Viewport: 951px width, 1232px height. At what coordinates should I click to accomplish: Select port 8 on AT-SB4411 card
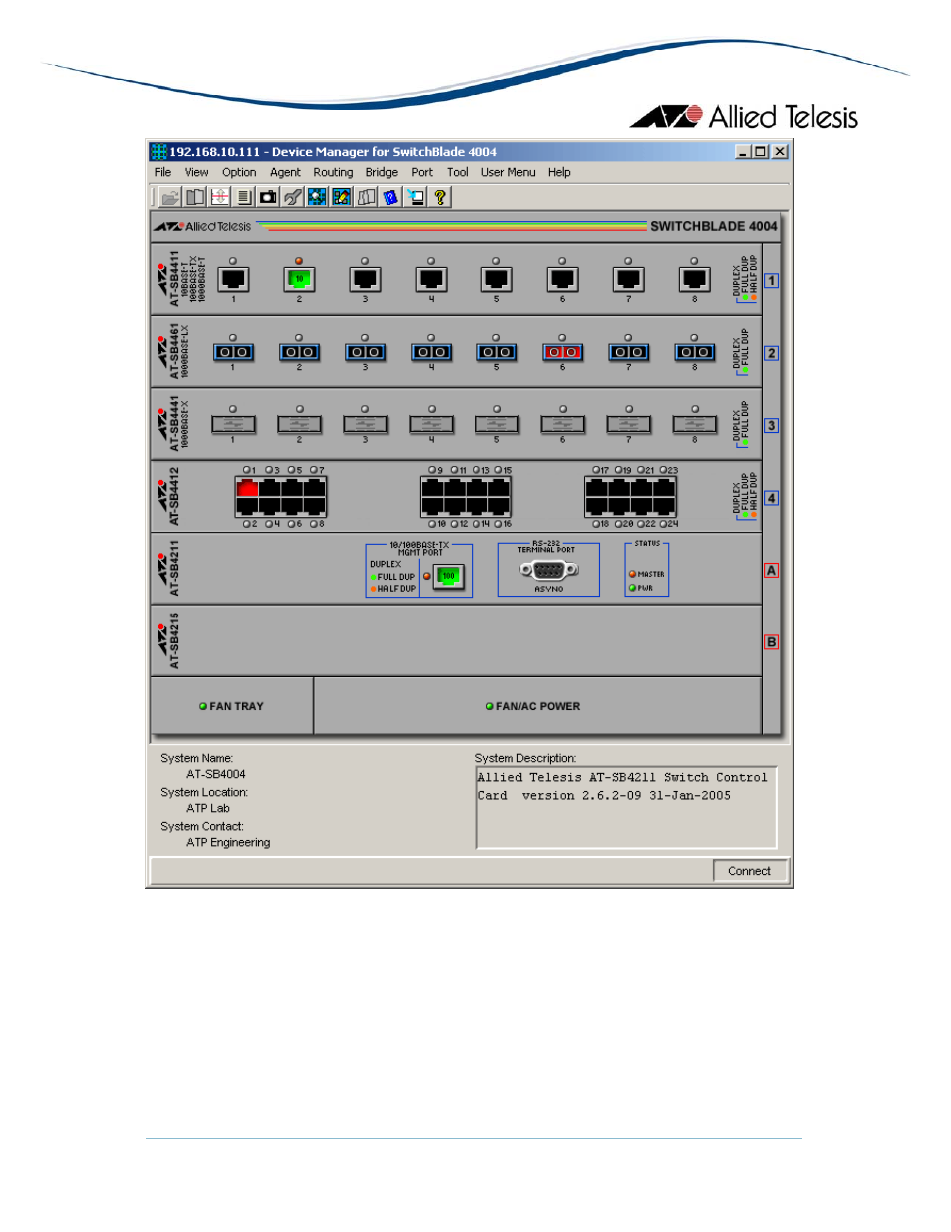point(695,280)
